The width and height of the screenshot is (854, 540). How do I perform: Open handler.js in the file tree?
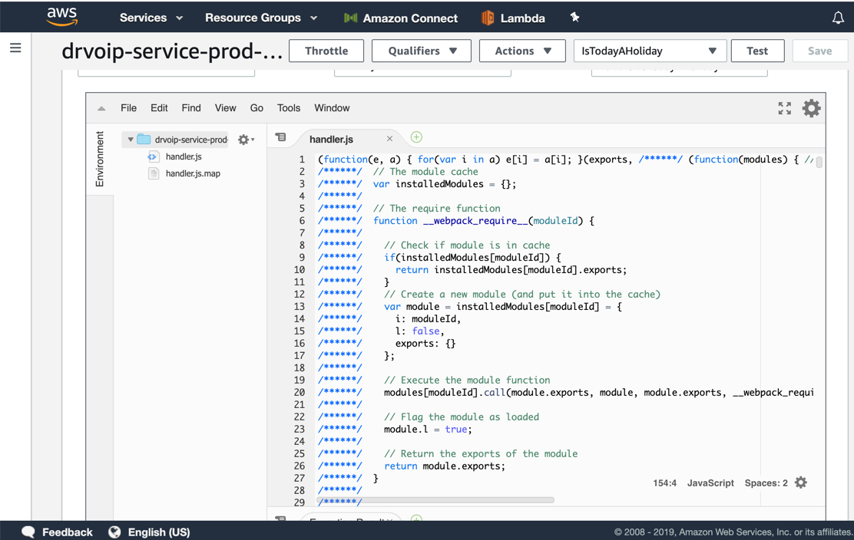coord(184,156)
